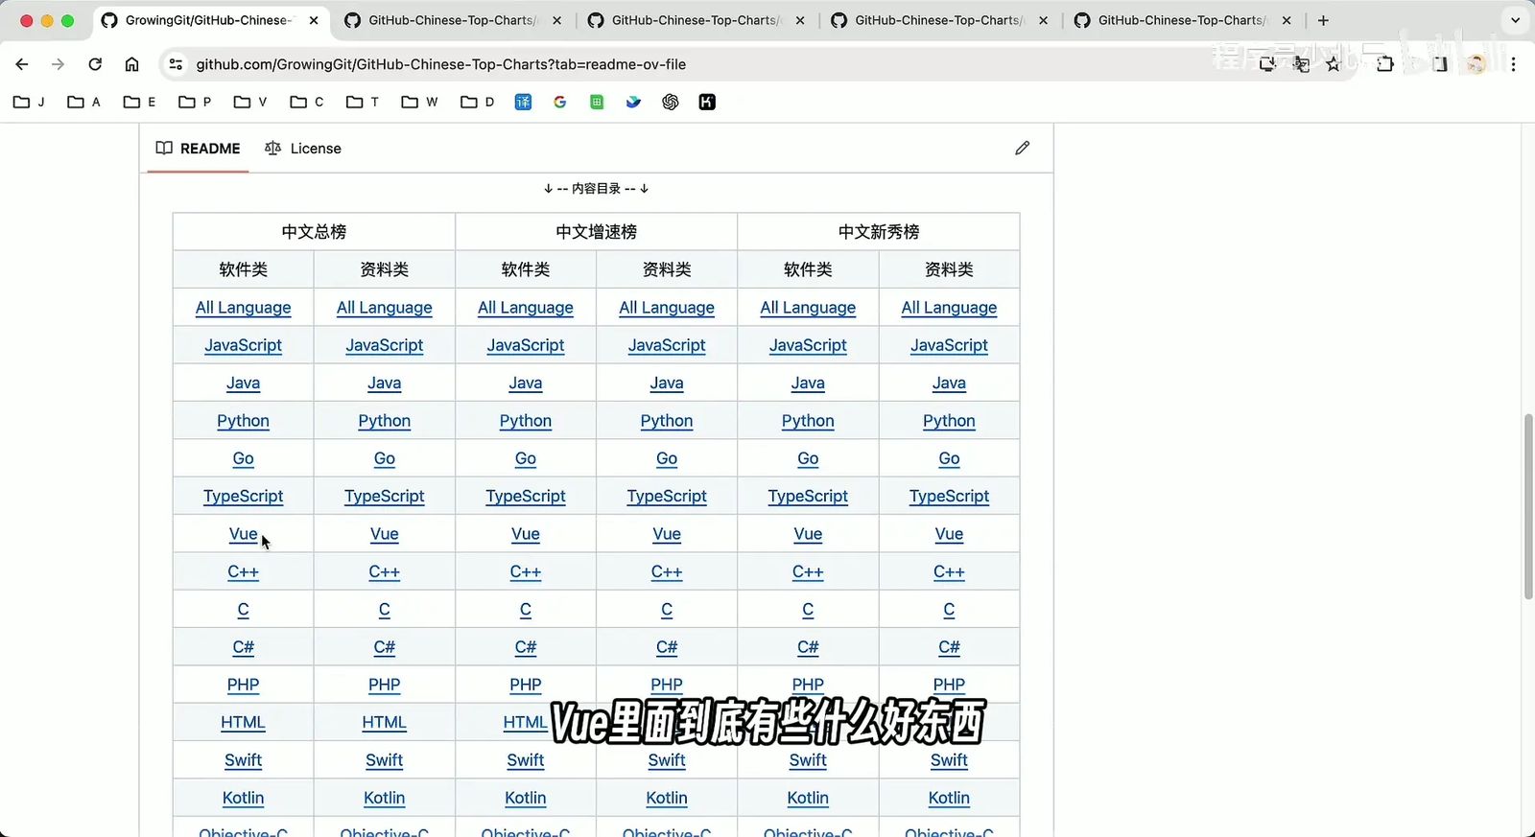
Task: Open a new tab with the plus button
Action: (1323, 20)
